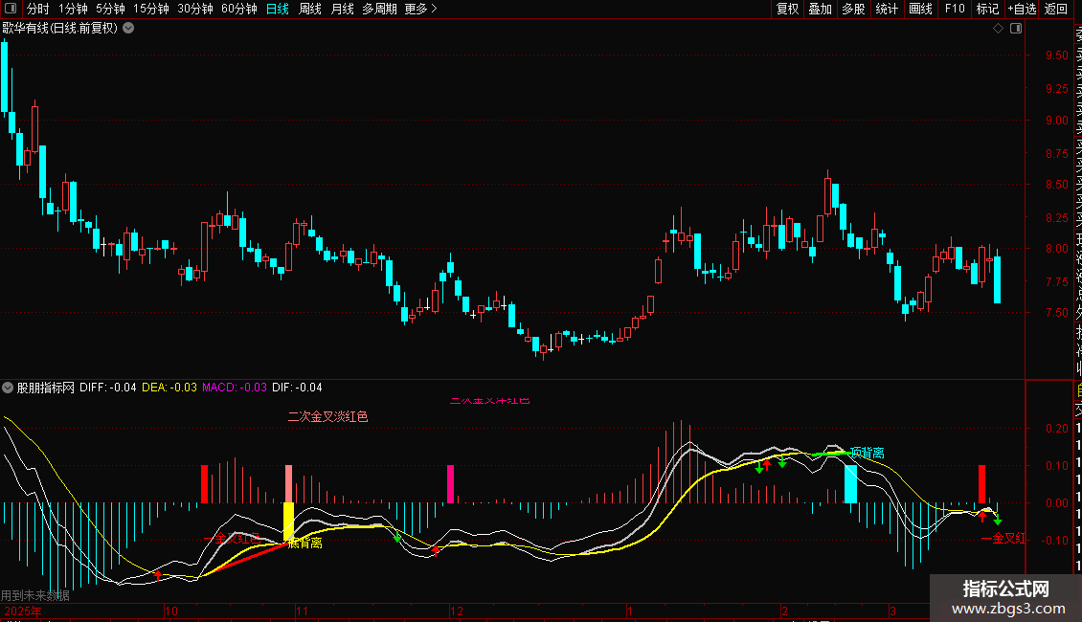Select the 日线 daily period tab
The width and height of the screenshot is (1082, 622).
pos(278,9)
